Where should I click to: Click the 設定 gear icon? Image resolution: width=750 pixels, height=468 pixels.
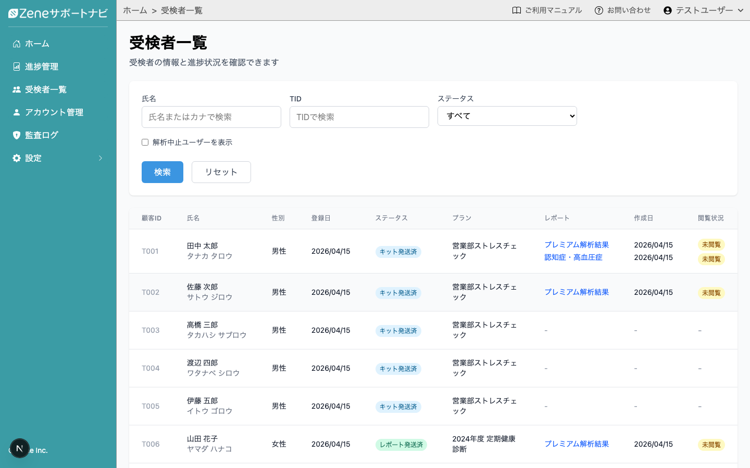point(17,158)
